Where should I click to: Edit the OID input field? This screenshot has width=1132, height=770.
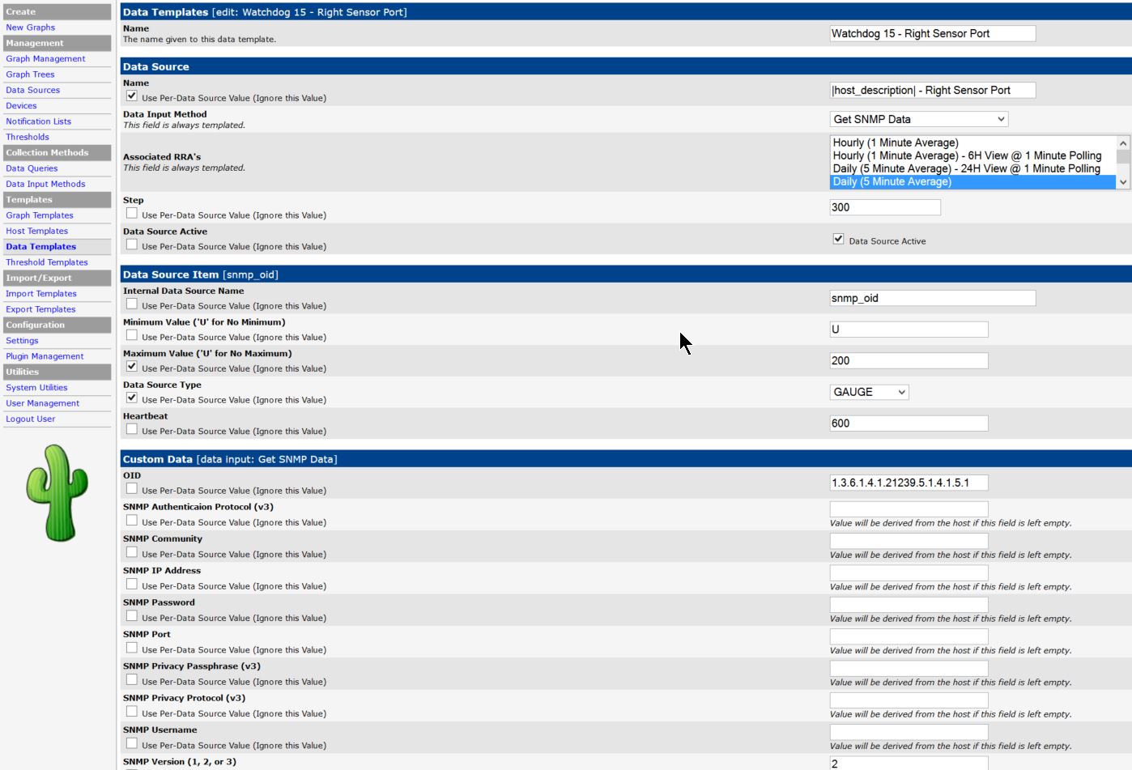pos(909,483)
